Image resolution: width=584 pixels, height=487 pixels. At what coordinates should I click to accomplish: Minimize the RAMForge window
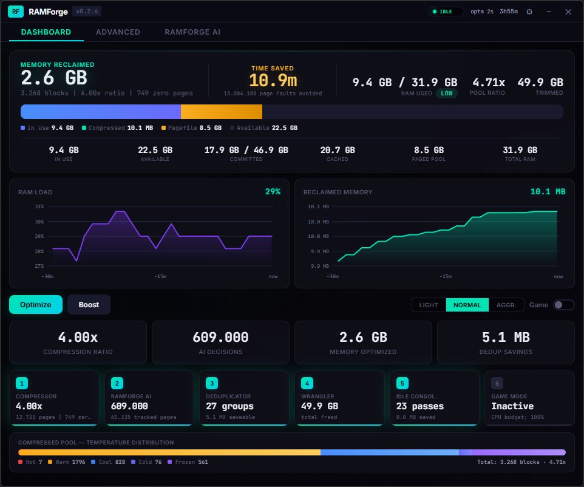coord(549,12)
